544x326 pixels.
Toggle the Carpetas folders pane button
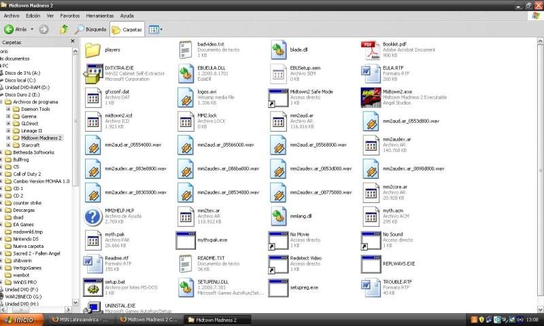click(126, 29)
